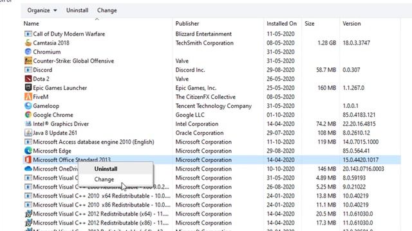Sort list by the Name column header
The height and width of the screenshot is (231, 412).
[32, 24]
